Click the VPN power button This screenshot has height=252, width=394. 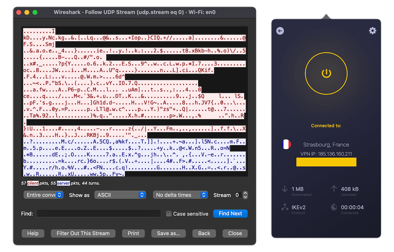tap(326, 74)
